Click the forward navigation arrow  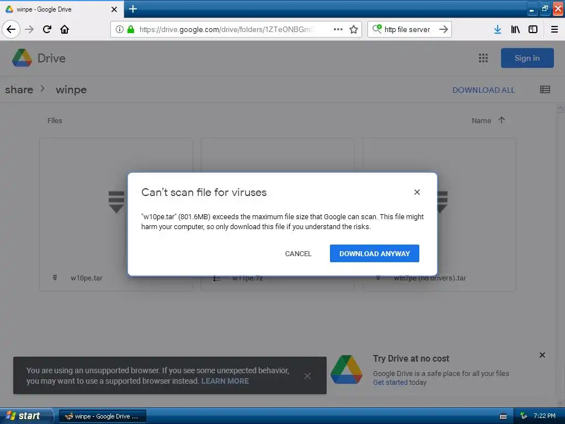click(29, 29)
